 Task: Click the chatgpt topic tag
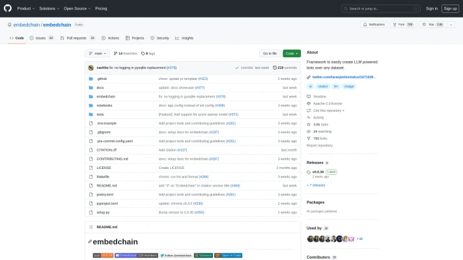tap(349, 86)
